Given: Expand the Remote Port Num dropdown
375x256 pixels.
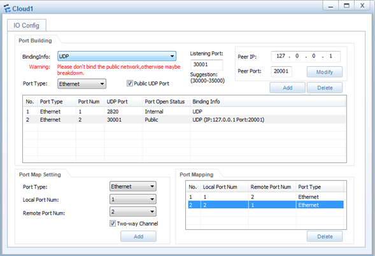Looking at the screenshot, I should (x=132, y=211).
